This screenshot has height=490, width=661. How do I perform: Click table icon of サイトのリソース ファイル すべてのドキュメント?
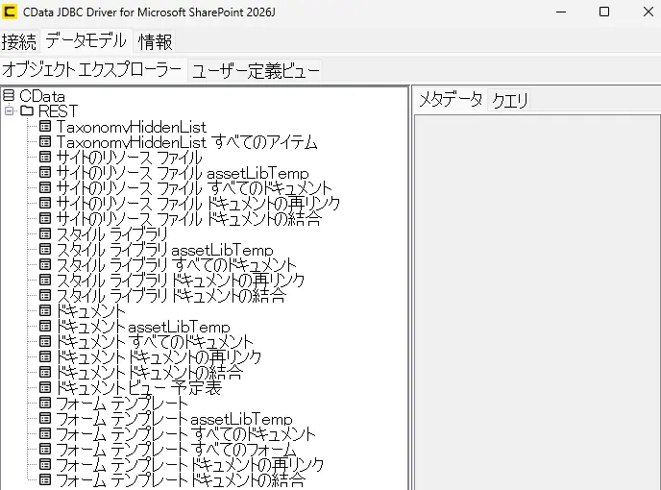45,187
